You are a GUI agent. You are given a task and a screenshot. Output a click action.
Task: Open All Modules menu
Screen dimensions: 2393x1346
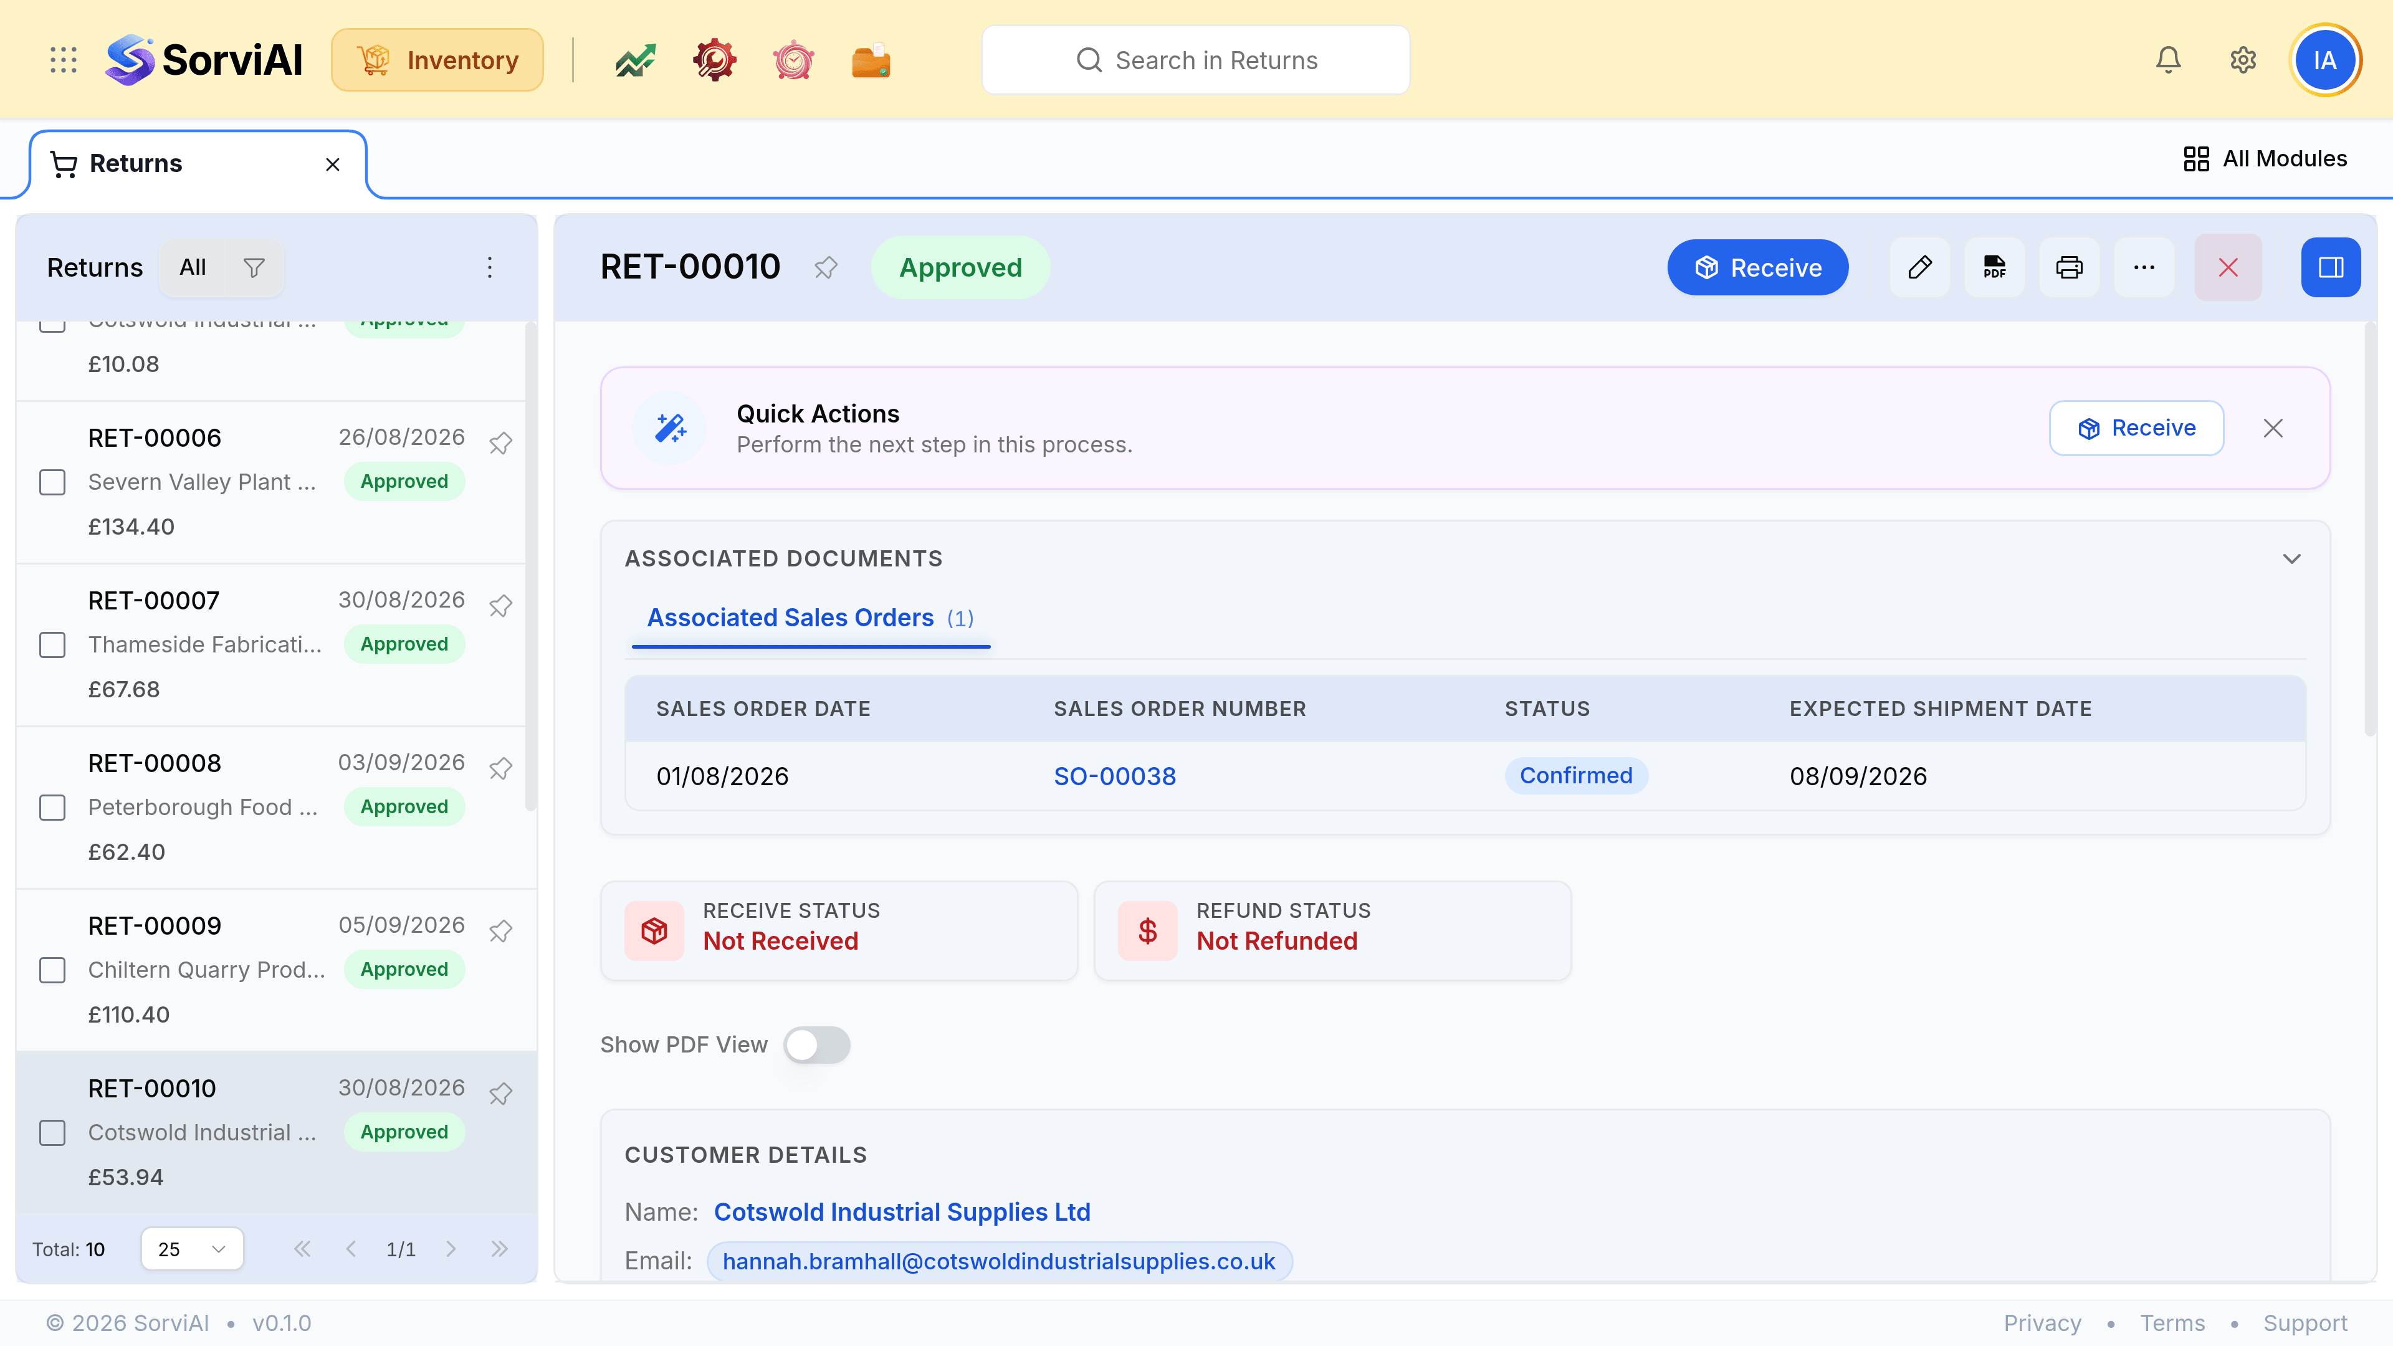point(2265,159)
